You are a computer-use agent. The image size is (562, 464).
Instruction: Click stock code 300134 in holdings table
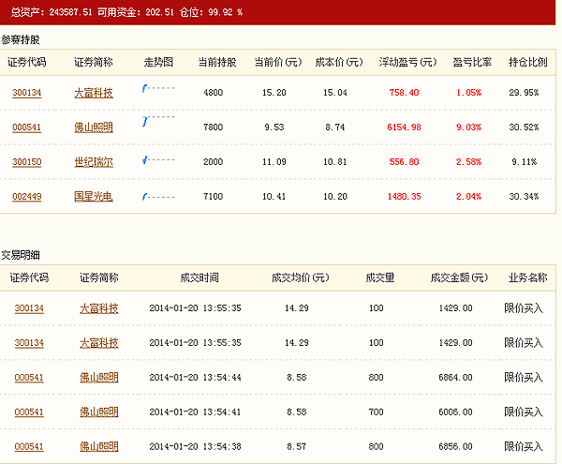tap(27, 93)
